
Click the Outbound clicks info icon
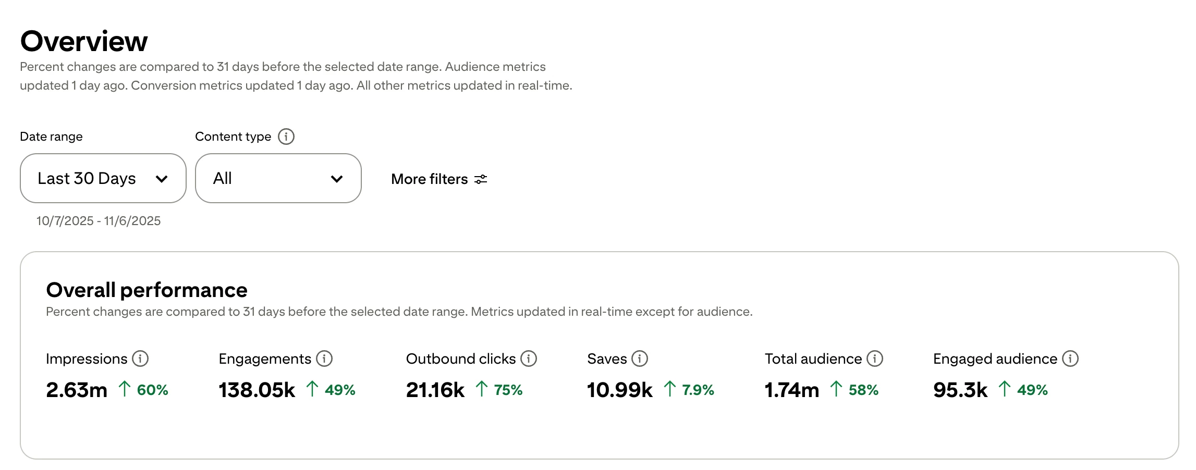pos(529,358)
